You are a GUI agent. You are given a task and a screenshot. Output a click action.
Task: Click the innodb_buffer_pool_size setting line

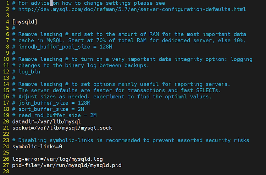tap(62, 47)
